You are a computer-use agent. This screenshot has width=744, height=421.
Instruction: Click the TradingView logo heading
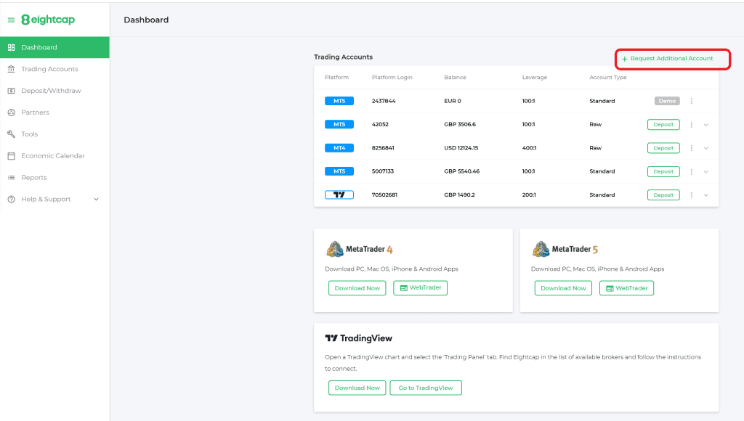pyautogui.click(x=359, y=338)
